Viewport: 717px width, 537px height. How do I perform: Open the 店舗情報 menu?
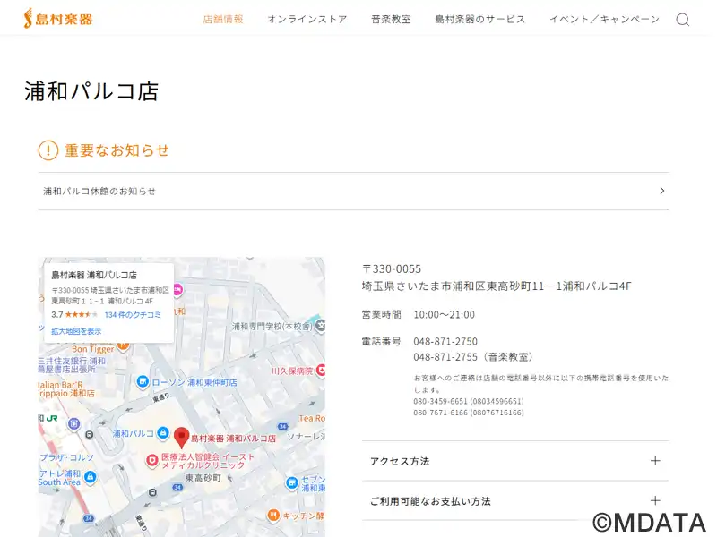[223, 19]
